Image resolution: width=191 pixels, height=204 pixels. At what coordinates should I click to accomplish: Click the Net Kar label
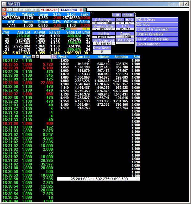pyautogui.click(x=104, y=34)
